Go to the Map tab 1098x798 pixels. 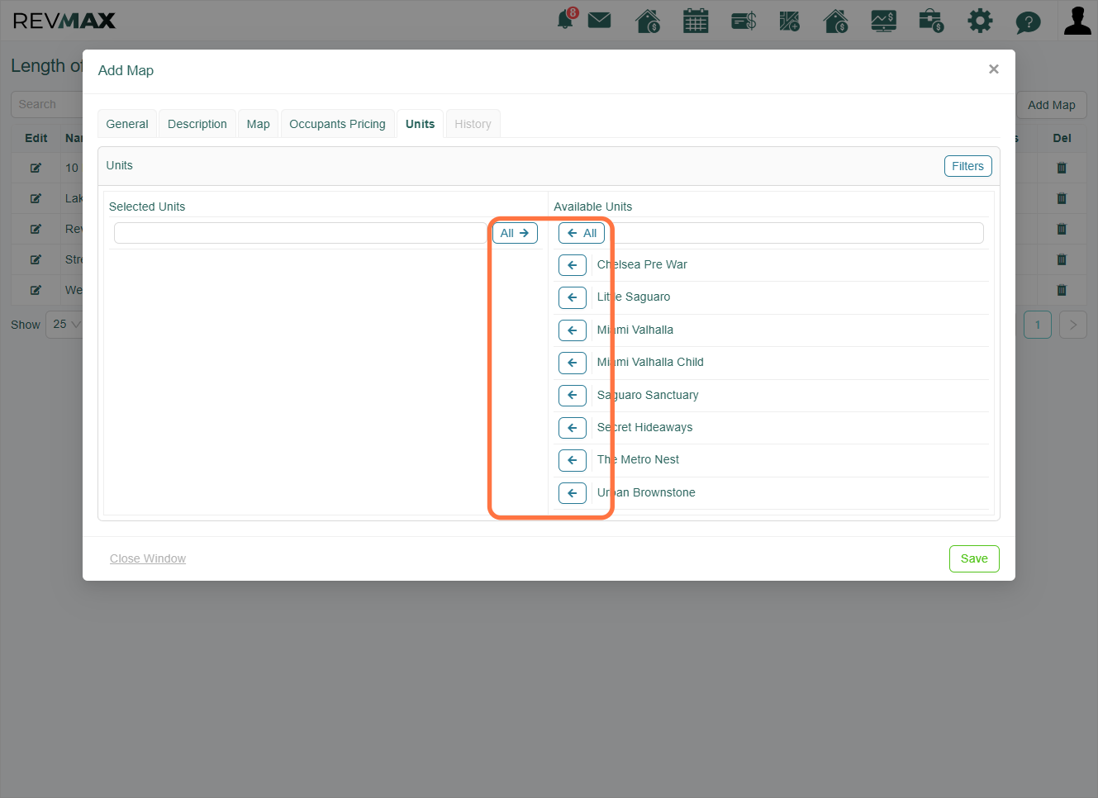tap(259, 124)
